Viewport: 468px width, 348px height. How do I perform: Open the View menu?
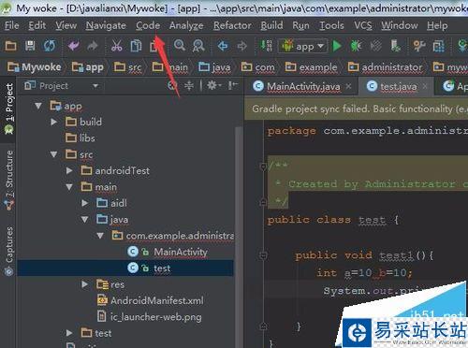coord(66,25)
